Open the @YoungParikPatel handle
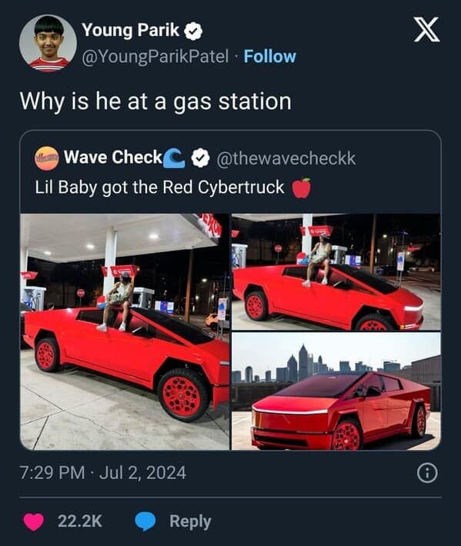 [155, 57]
